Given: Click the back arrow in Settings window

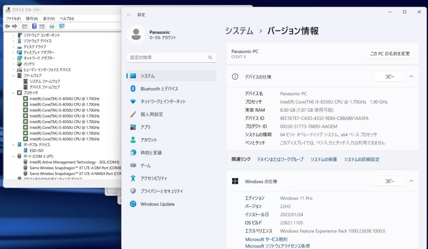Looking at the screenshot, I should (x=129, y=15).
